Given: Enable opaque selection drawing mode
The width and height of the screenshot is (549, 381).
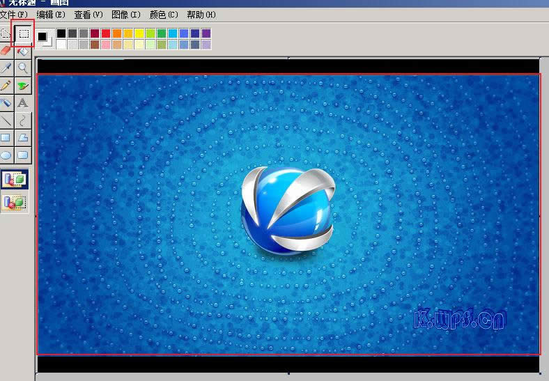Looking at the screenshot, I should [x=15, y=180].
